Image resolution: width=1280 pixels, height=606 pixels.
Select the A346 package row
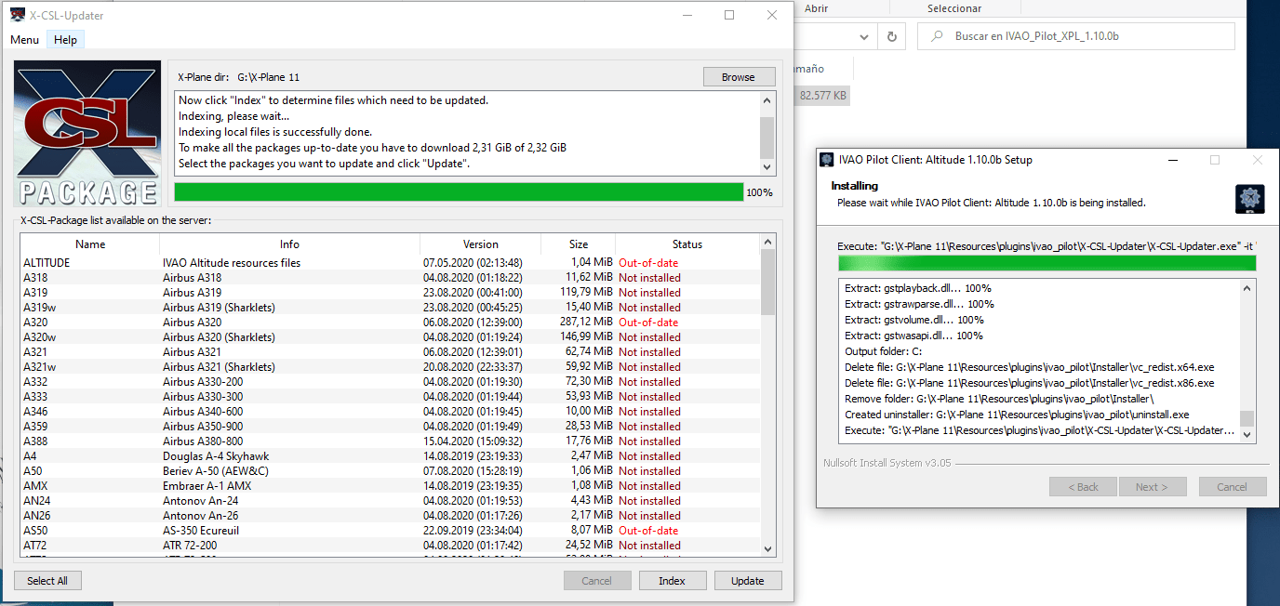pos(391,412)
